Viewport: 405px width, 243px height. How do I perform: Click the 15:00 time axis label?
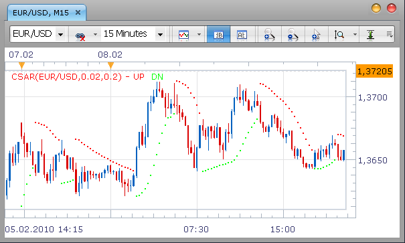[x=282, y=230]
